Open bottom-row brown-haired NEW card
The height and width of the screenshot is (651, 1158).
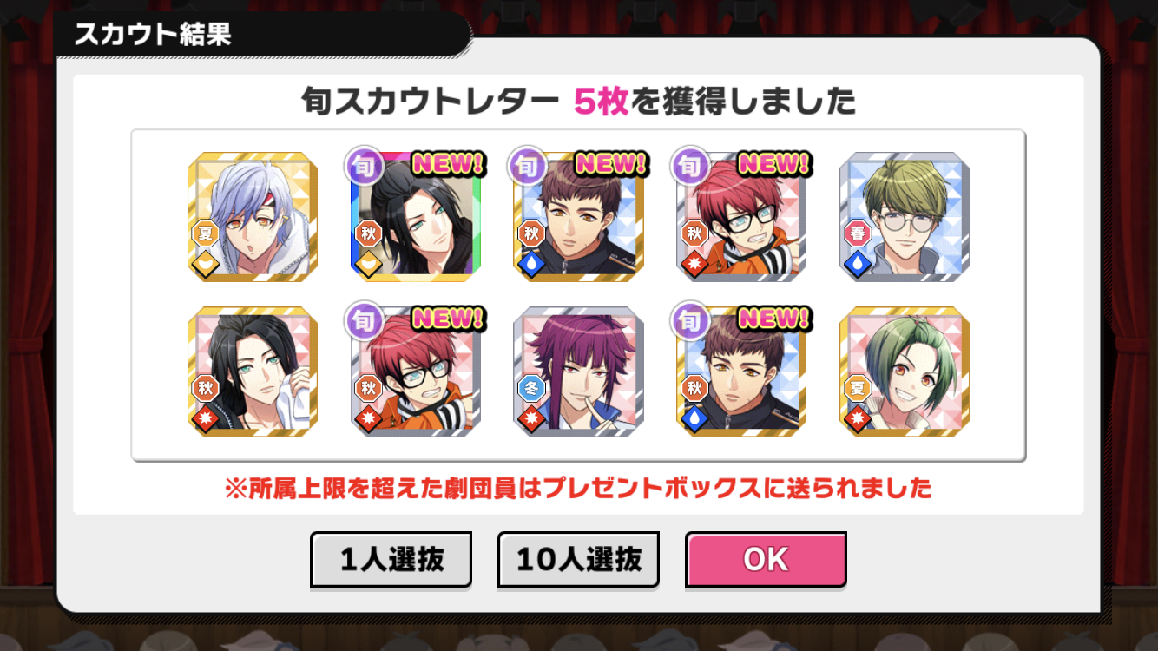tap(742, 372)
